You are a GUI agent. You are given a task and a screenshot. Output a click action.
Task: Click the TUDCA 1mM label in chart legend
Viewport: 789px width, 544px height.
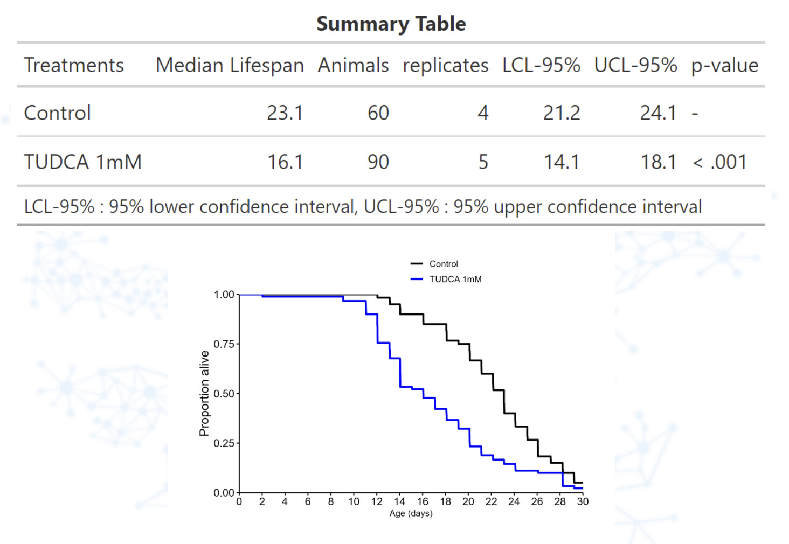click(x=455, y=279)
